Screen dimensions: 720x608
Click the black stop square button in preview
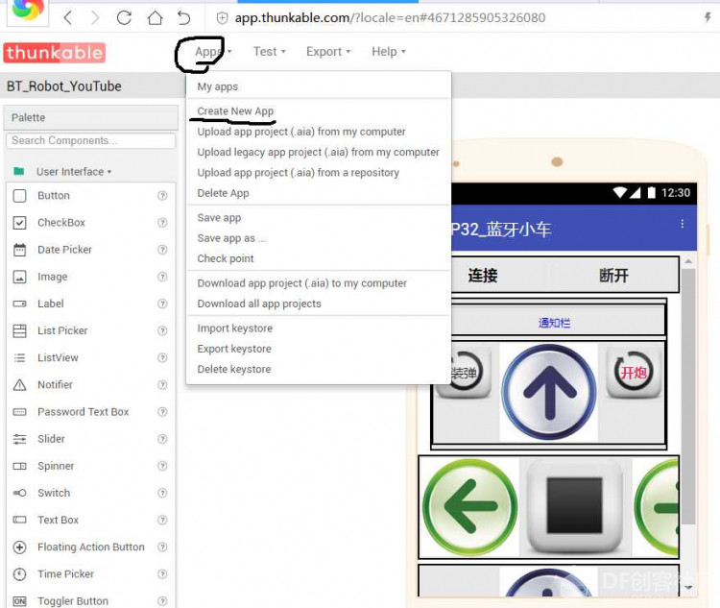pyautogui.click(x=574, y=505)
